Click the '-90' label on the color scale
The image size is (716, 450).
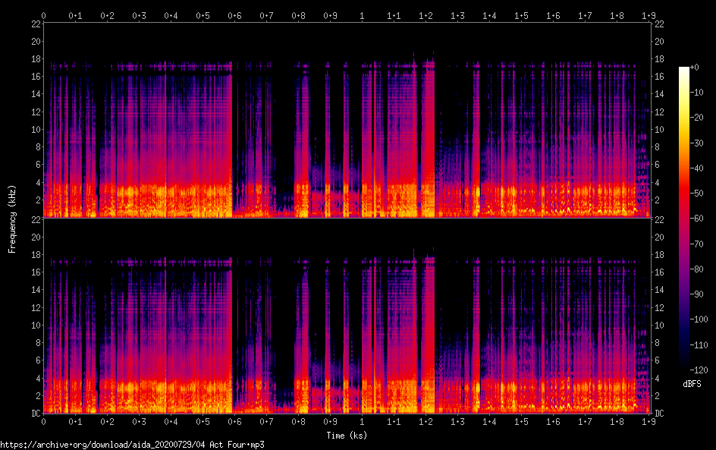pos(697,294)
